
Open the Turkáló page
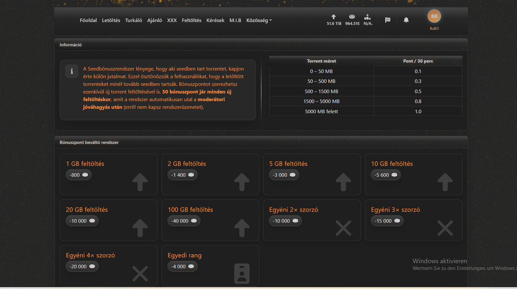point(133,20)
